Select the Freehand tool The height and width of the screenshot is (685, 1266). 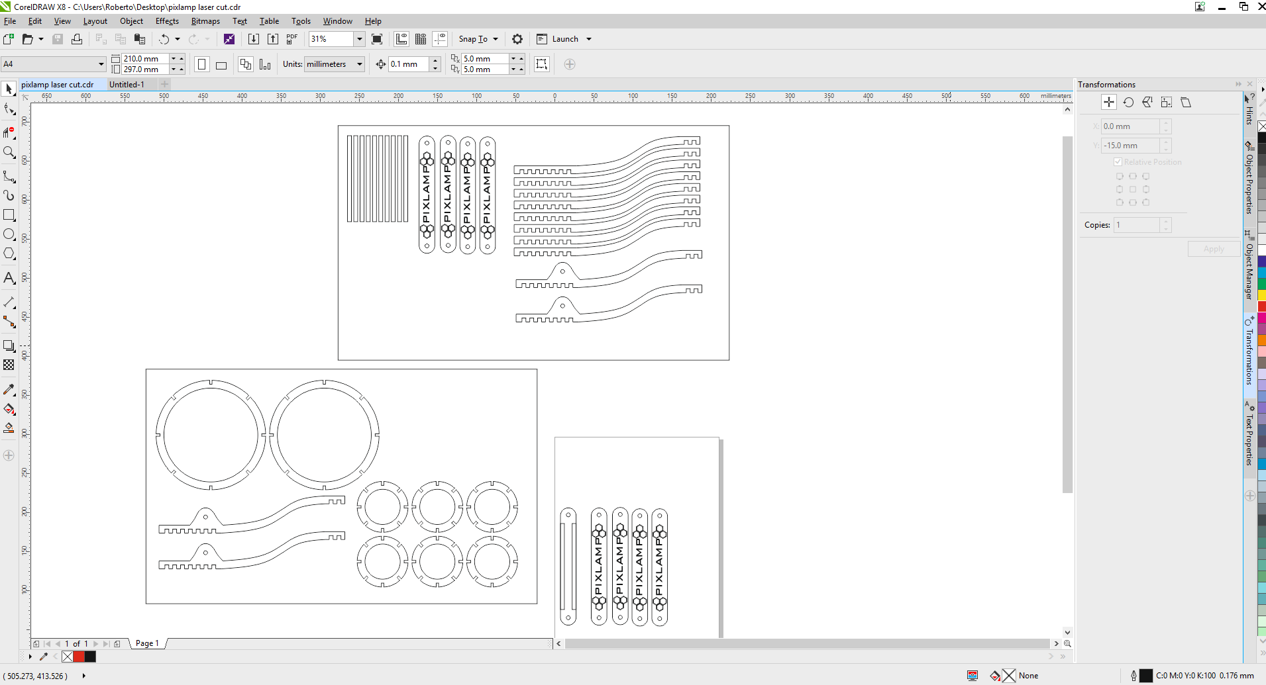[x=9, y=176]
